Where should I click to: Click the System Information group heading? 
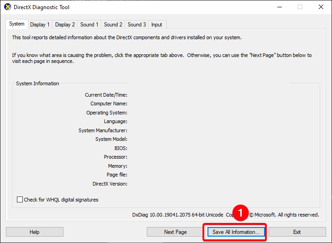[37, 83]
